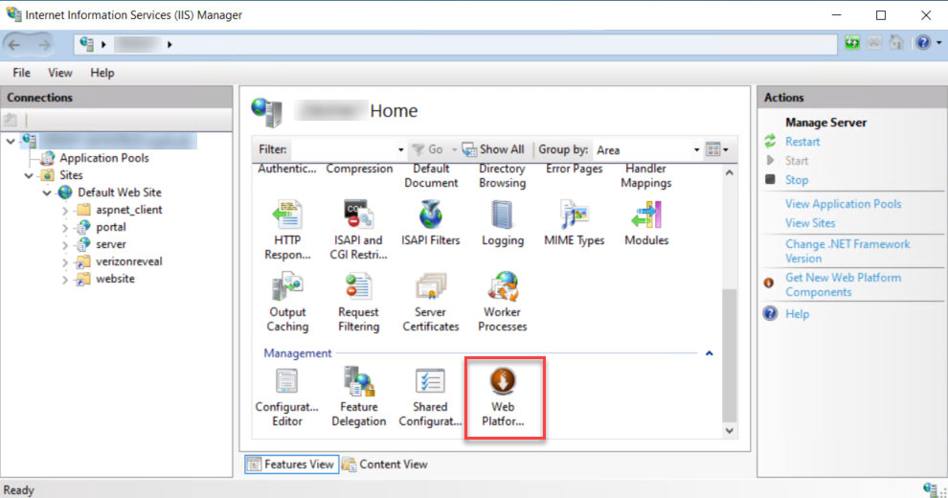948x498 pixels.
Task: Click the features list scroll down arrow
Action: point(729,431)
